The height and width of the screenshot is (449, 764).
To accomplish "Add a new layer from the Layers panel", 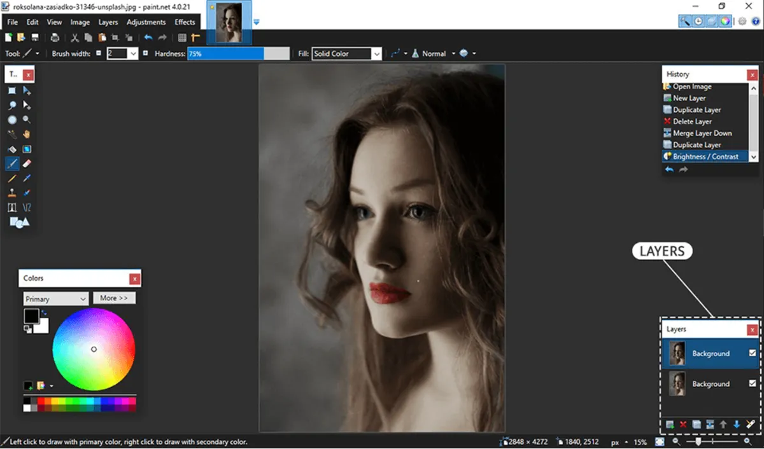I will coord(670,424).
